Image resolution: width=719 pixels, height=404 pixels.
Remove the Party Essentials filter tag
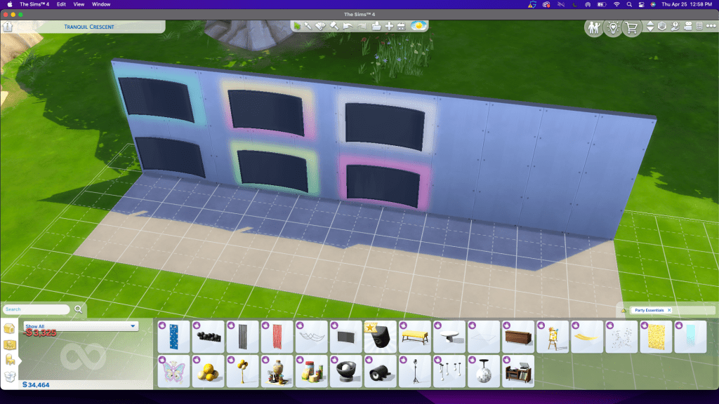[x=669, y=310]
